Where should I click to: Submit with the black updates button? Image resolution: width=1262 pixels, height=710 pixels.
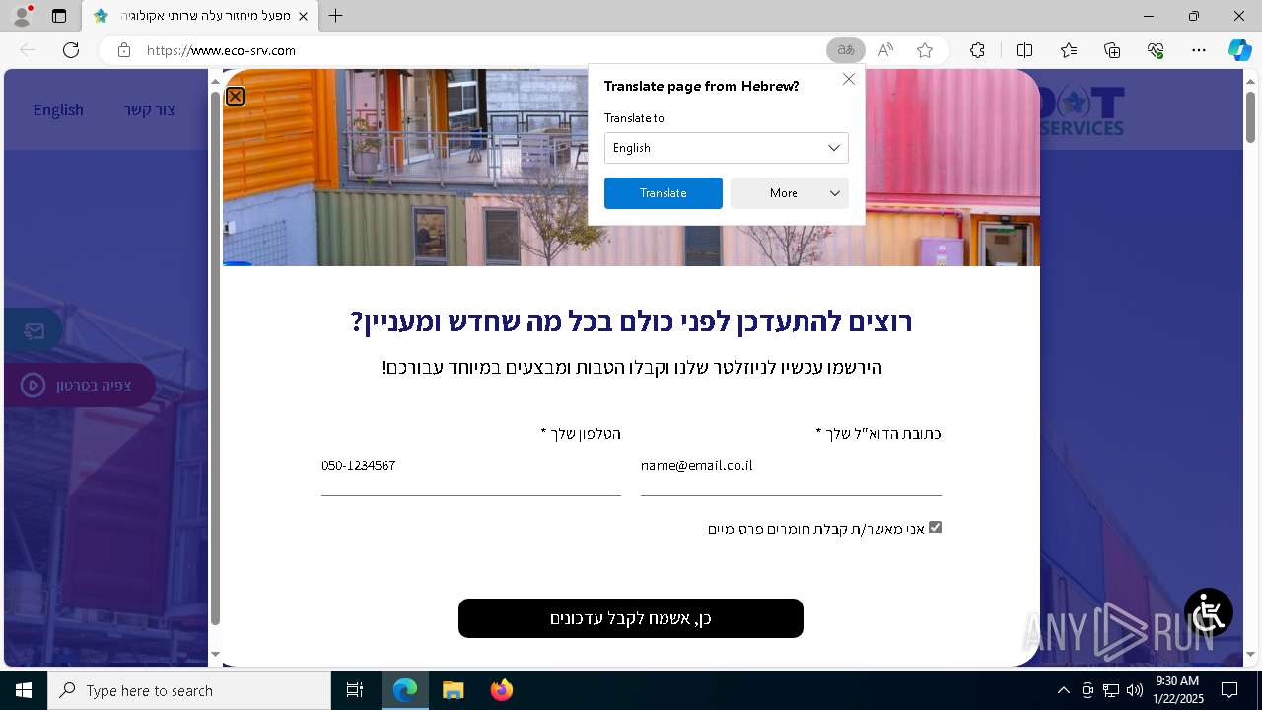point(631,618)
